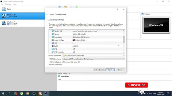Click the ENG language indicator

coord(154,94)
